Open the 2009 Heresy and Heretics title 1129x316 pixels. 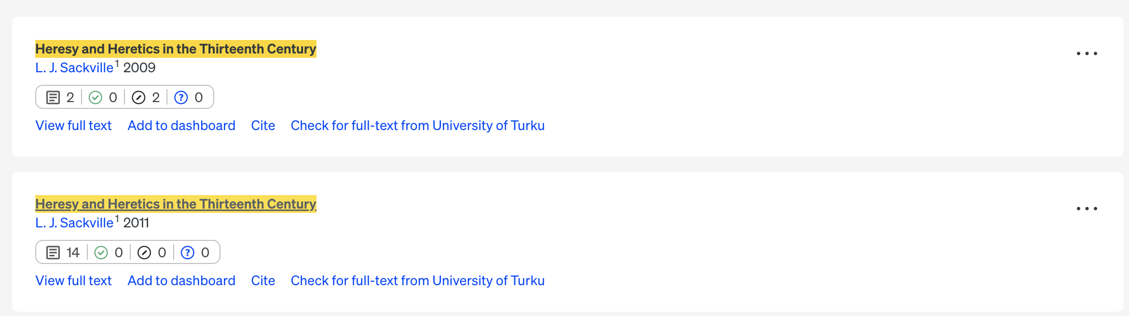point(176,49)
